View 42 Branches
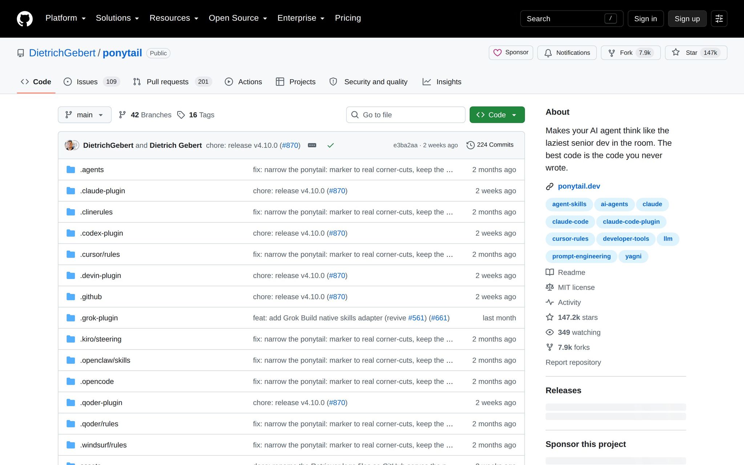The height and width of the screenshot is (465, 744). pyautogui.click(x=145, y=115)
